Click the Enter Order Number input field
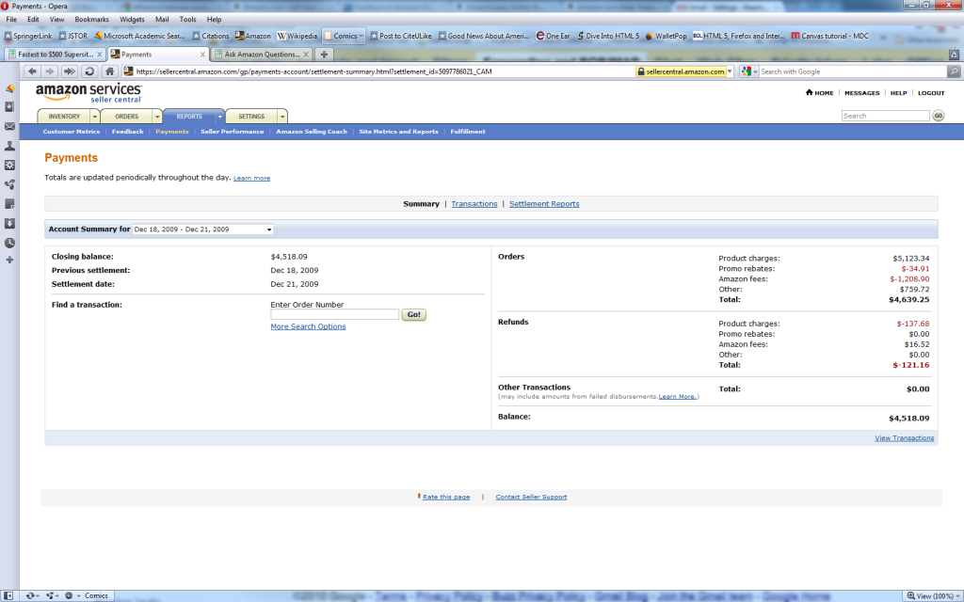Image resolution: width=964 pixels, height=602 pixels. pos(334,315)
